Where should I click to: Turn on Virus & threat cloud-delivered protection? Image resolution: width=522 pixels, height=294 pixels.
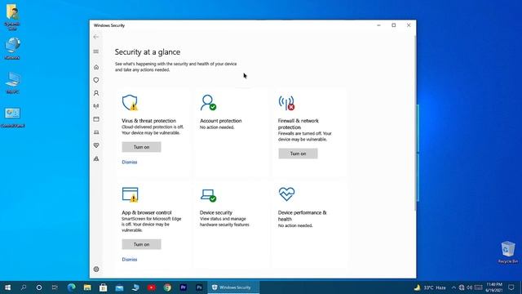pyautogui.click(x=141, y=147)
